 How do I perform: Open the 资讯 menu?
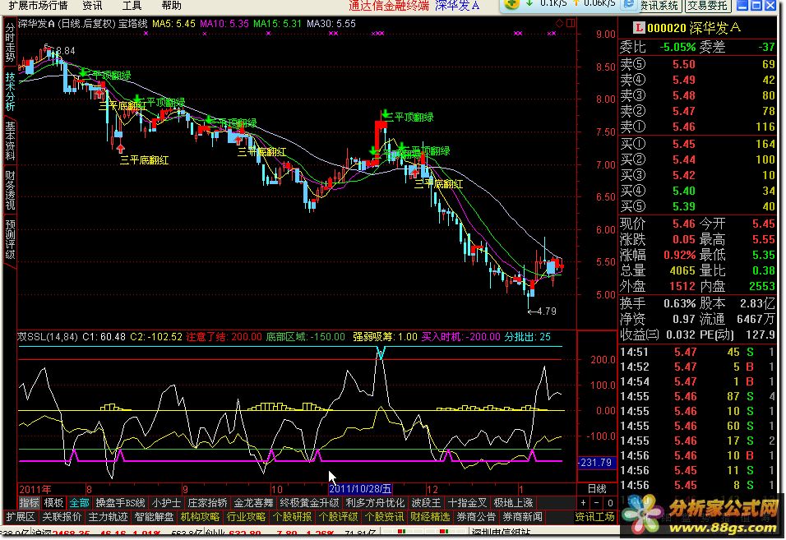tap(92, 6)
